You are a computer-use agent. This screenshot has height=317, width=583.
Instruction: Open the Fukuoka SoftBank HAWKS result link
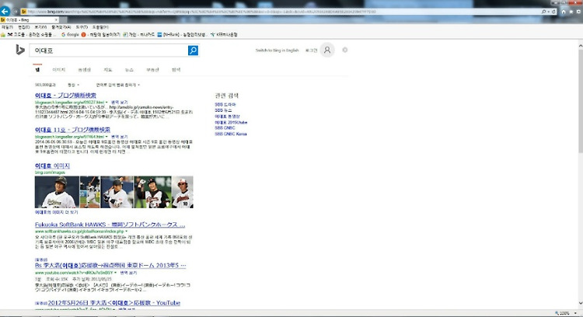point(110,225)
